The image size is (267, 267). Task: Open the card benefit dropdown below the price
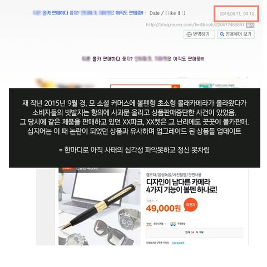click(160, 224)
